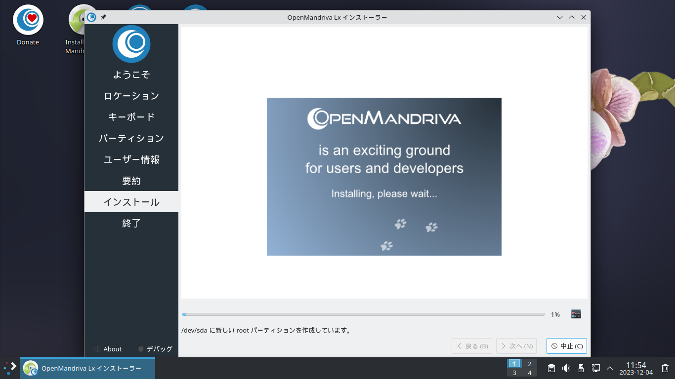The width and height of the screenshot is (675, 379).
Task: Open the About button
Action: pyautogui.click(x=108, y=349)
